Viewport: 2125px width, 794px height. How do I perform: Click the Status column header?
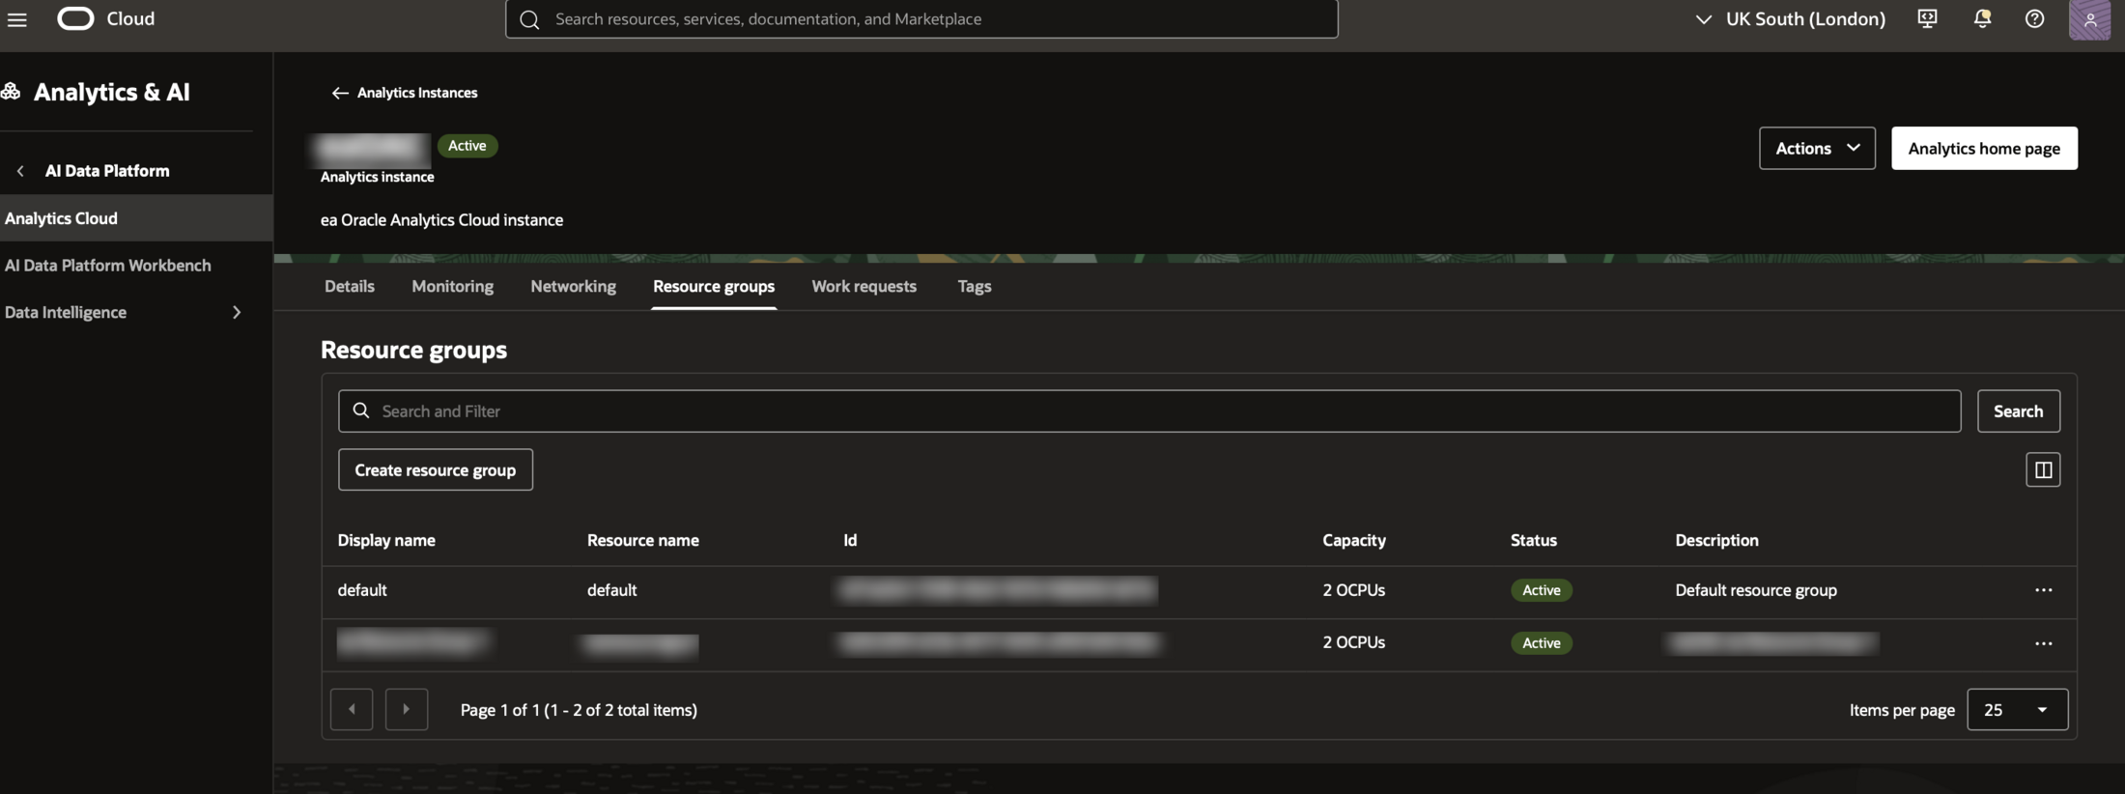pyautogui.click(x=1534, y=540)
